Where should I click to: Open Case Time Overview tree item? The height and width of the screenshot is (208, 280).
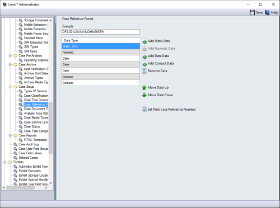pyautogui.click(x=36, y=100)
